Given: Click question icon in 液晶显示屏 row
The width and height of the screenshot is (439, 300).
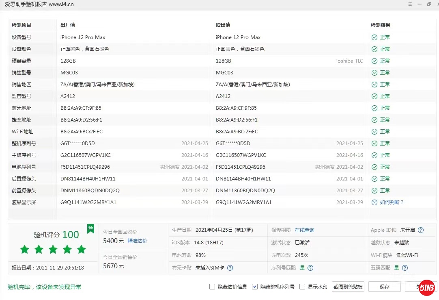Looking at the screenshot, I should pyautogui.click(x=374, y=202).
